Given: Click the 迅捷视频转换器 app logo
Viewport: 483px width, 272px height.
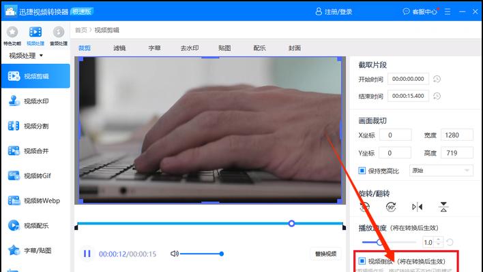Looking at the screenshot, I should click(10, 12).
